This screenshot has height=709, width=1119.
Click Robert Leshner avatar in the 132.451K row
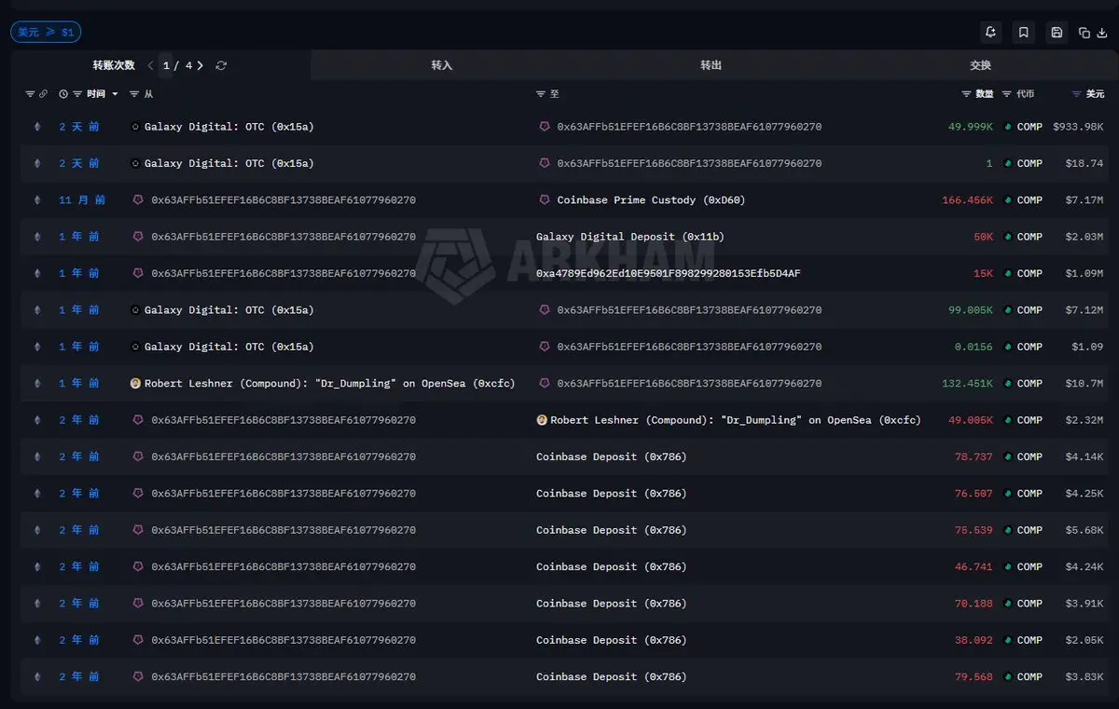click(136, 383)
